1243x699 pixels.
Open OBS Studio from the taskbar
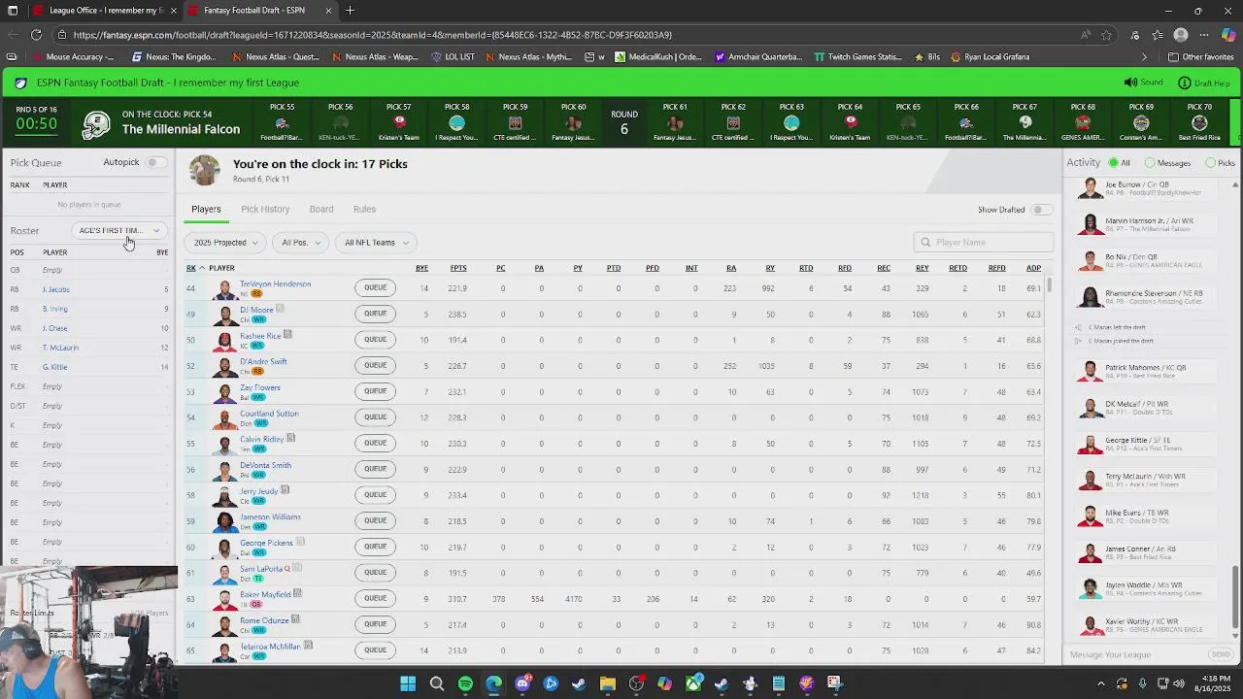(636, 683)
